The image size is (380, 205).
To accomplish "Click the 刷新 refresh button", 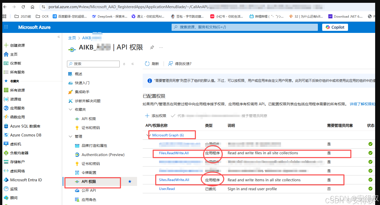I will coord(152,64).
